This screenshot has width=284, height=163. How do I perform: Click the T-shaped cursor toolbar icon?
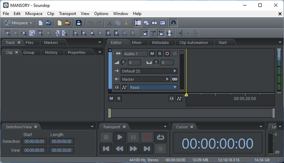[153, 33]
